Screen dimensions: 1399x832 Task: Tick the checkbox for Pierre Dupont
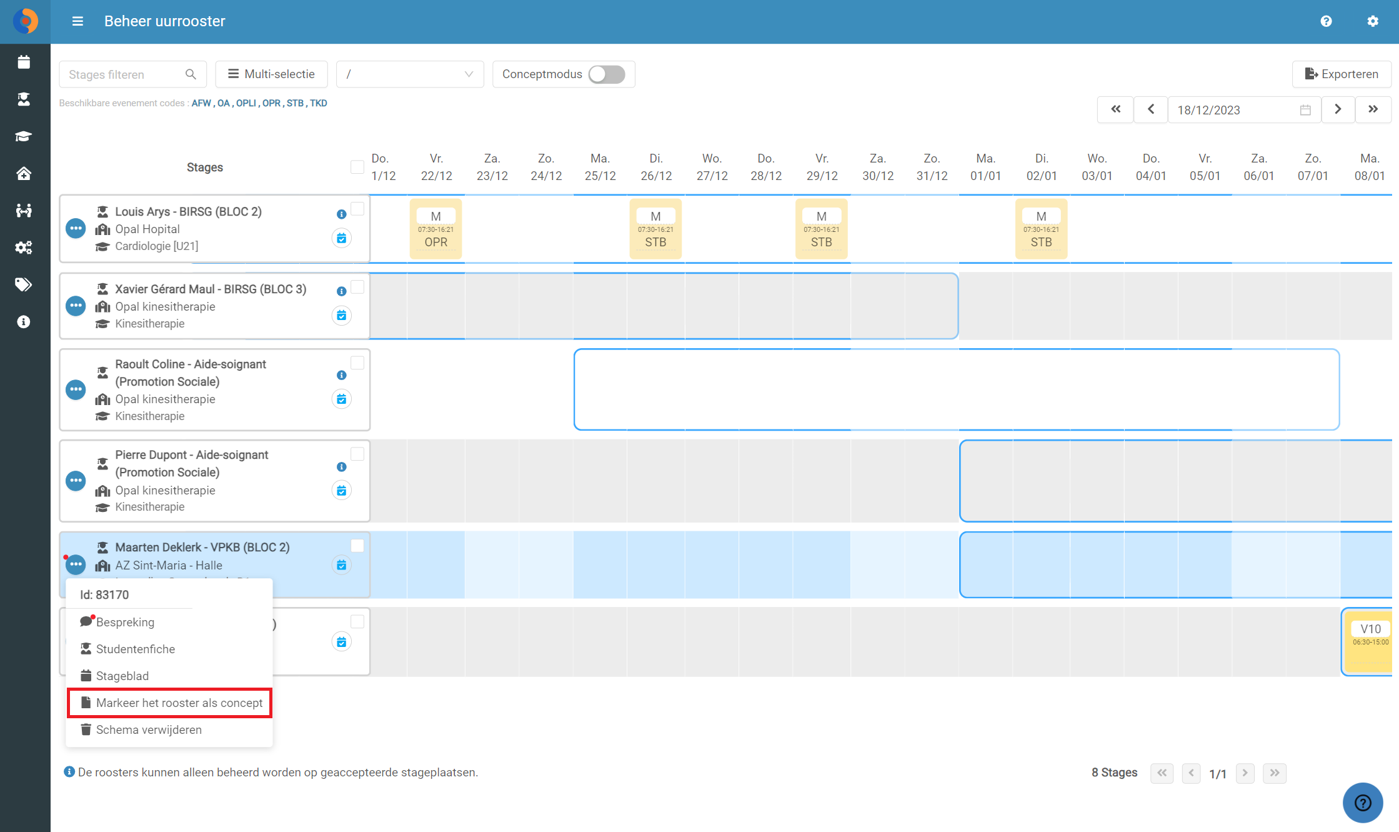pyautogui.click(x=357, y=454)
